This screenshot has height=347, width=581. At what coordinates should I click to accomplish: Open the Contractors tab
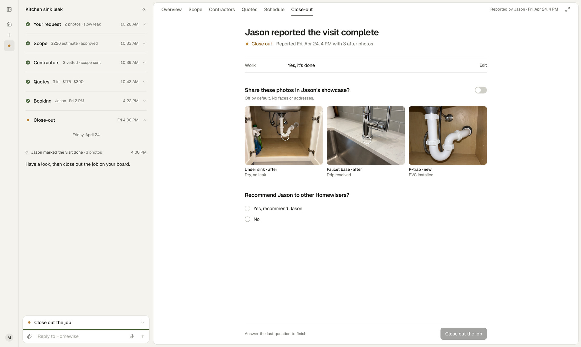(222, 9)
